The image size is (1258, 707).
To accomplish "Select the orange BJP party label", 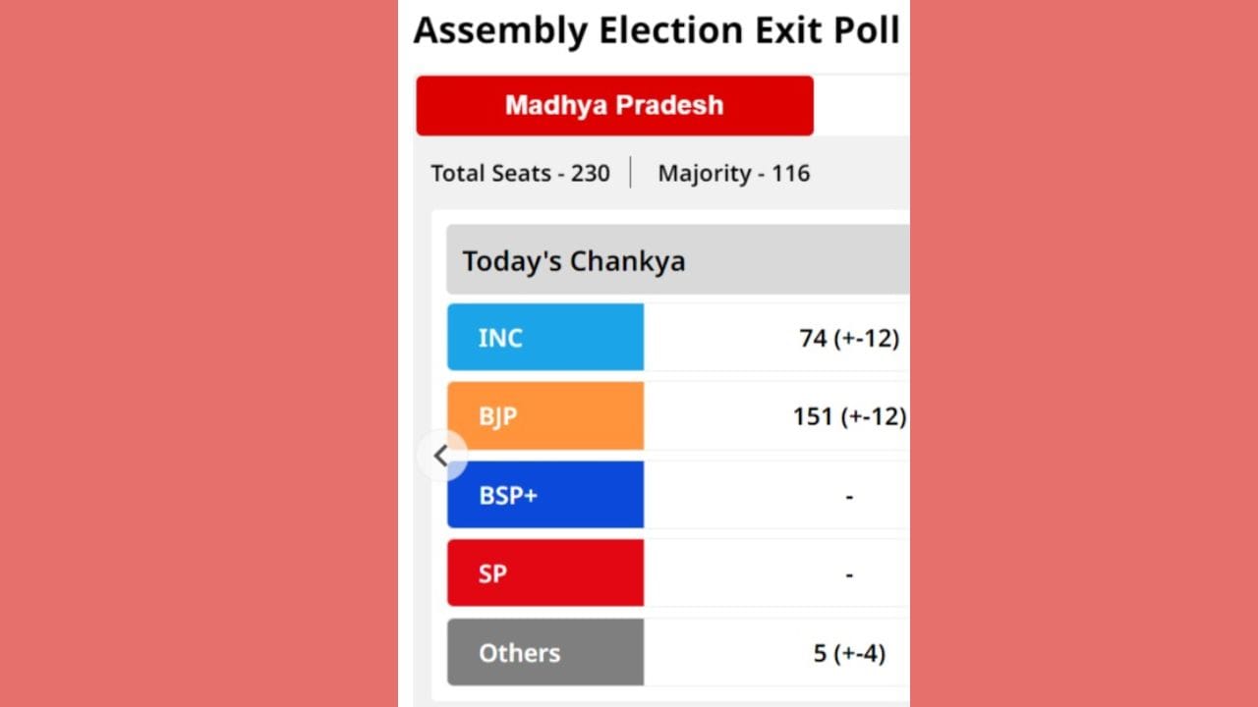I will [x=545, y=416].
